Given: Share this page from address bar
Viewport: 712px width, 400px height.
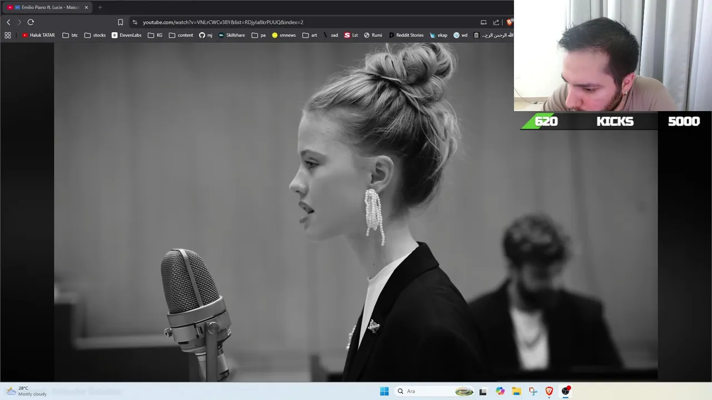Looking at the screenshot, I should point(496,22).
